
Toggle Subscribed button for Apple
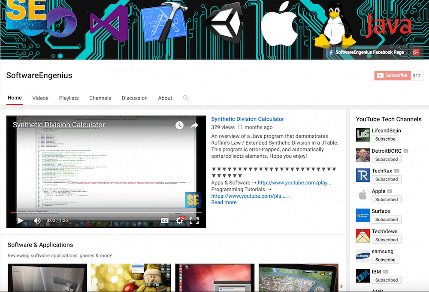(x=387, y=199)
